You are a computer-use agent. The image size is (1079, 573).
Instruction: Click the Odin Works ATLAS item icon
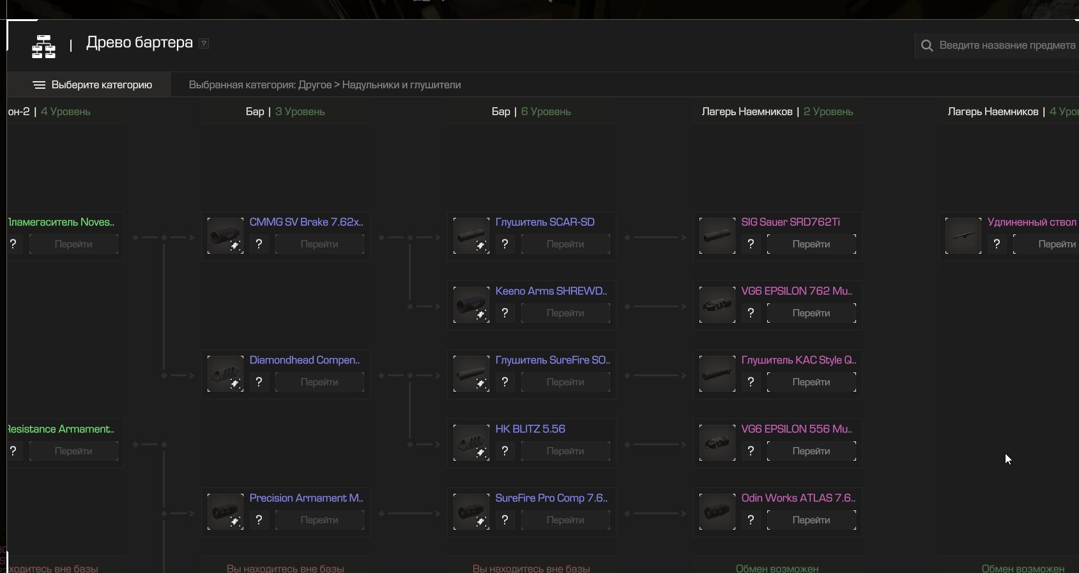[x=717, y=512]
